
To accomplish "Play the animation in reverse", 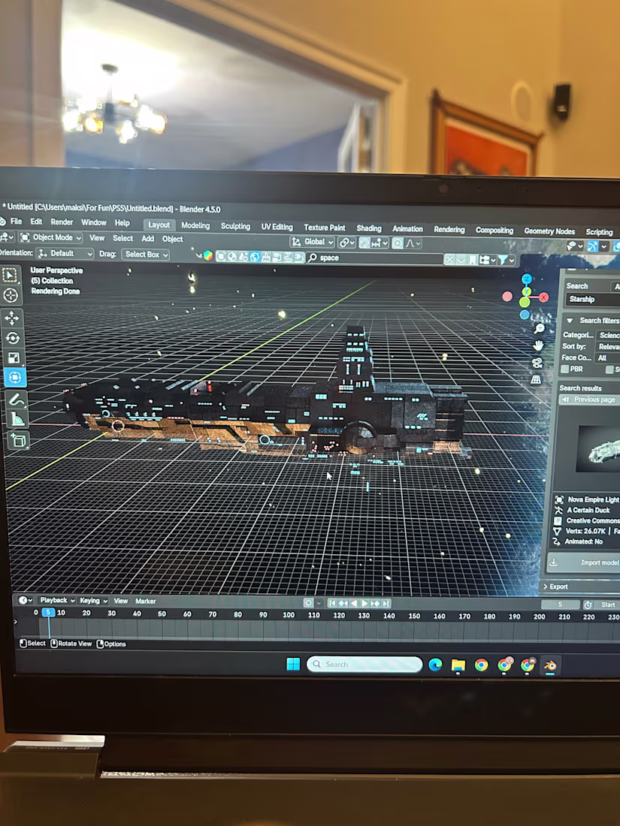I will (x=354, y=603).
